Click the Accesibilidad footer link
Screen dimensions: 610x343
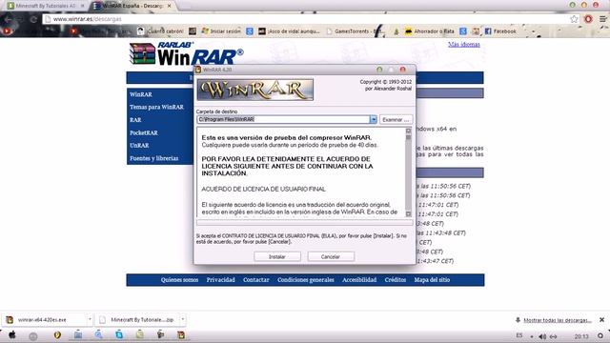359,280
